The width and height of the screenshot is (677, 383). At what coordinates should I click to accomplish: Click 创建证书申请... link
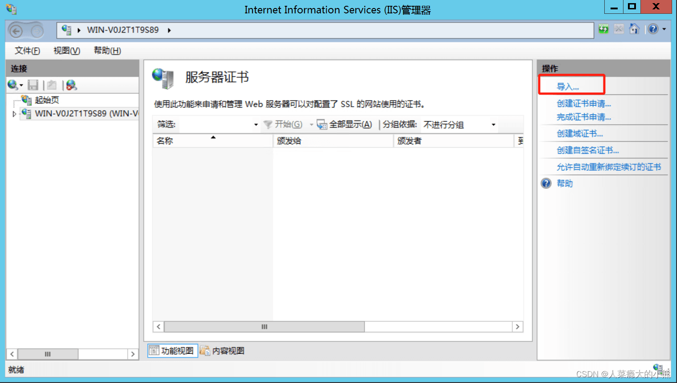tap(583, 103)
